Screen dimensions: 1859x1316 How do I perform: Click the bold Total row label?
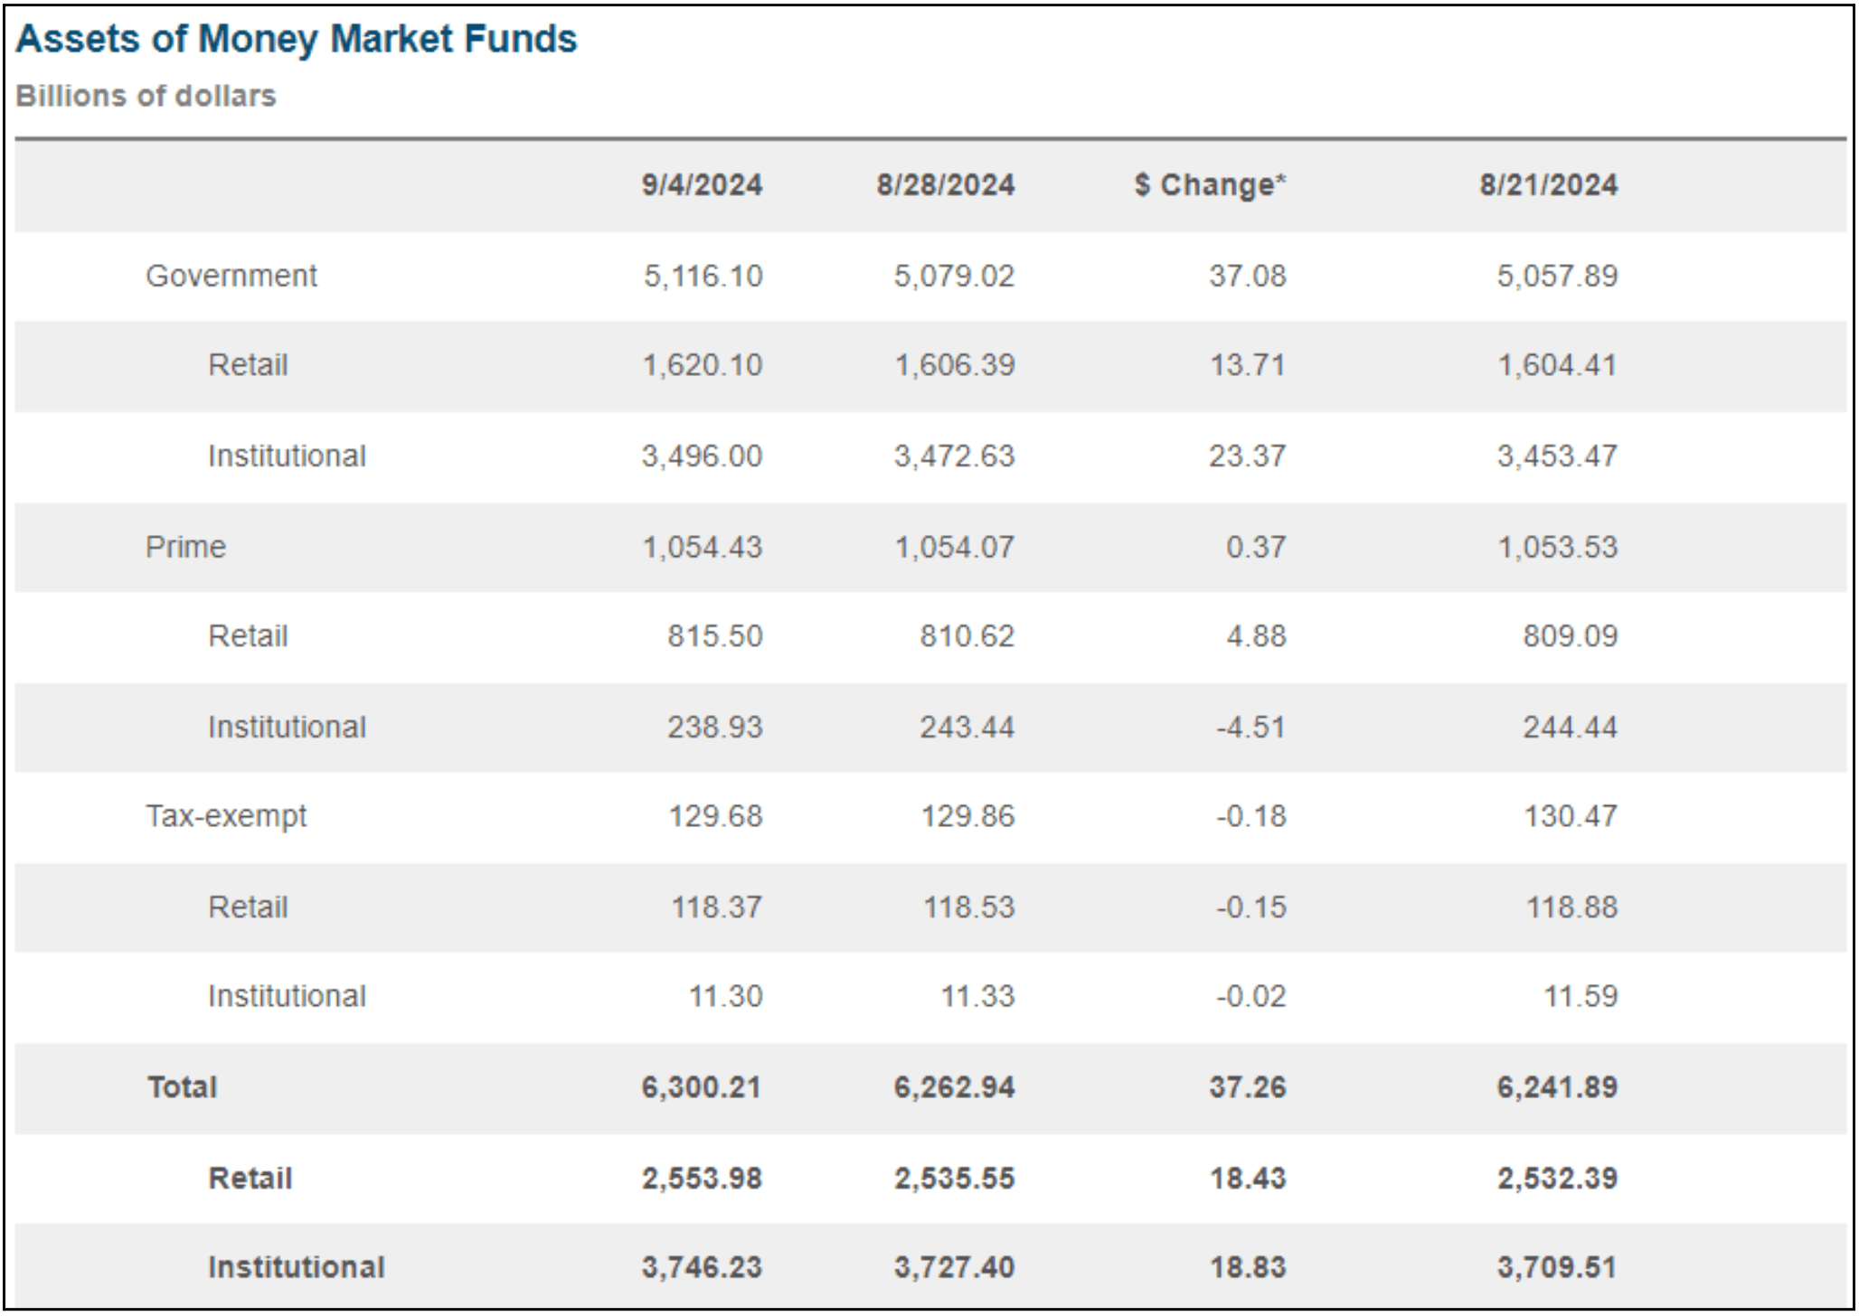[x=183, y=1086]
